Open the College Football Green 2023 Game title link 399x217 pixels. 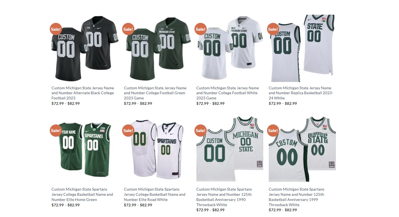pos(155,93)
